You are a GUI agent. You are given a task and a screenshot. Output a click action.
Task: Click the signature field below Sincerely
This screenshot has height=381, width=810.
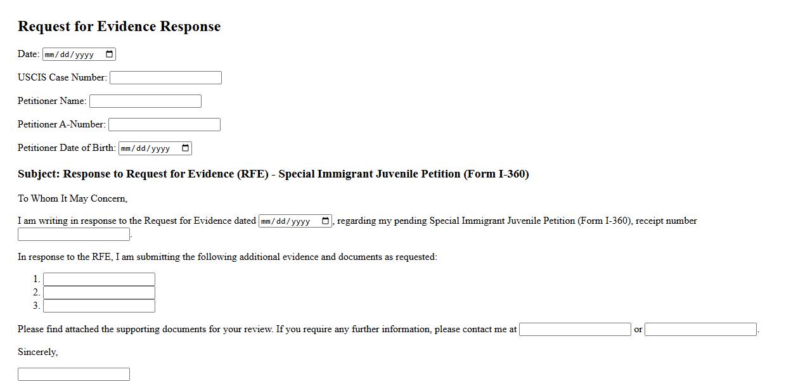click(74, 375)
